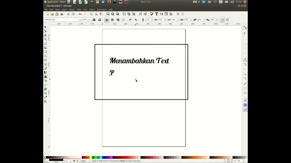The image size is (291, 163).
Task: Click the volume speaker indicator
Action: point(232,2)
